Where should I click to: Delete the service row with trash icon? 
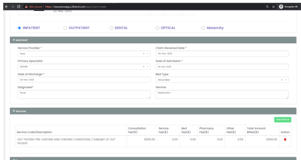pyautogui.click(x=285, y=139)
